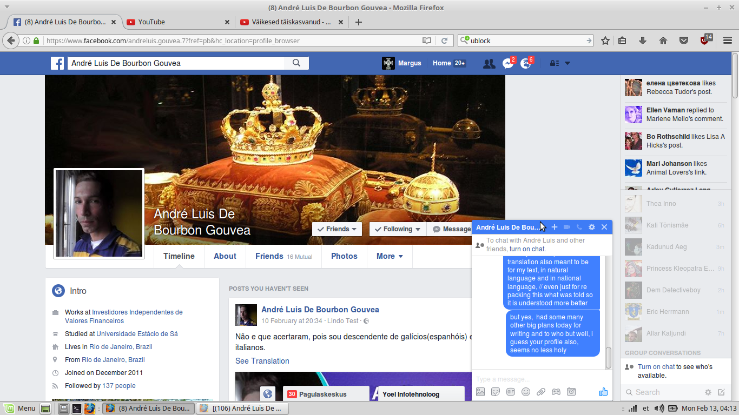The image size is (739, 415).
Task: Open Universidade Estácio de Sá link
Action: [x=137, y=334]
